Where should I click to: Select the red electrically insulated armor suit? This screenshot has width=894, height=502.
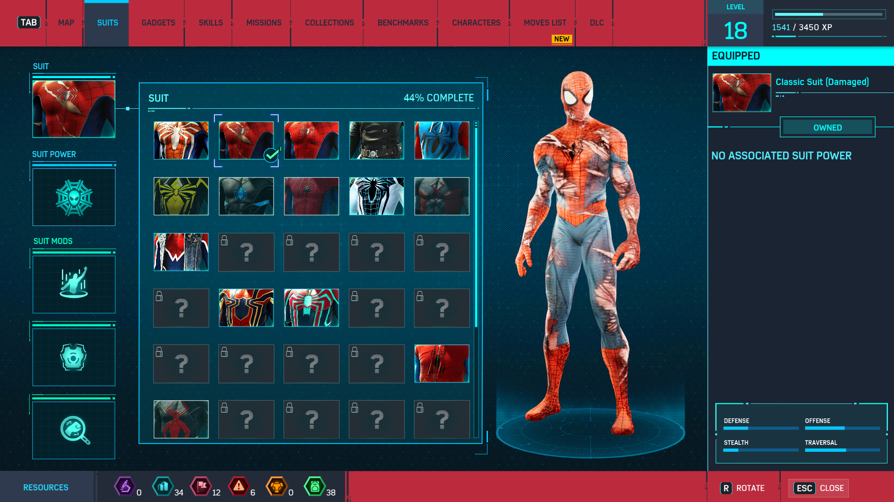(x=442, y=196)
